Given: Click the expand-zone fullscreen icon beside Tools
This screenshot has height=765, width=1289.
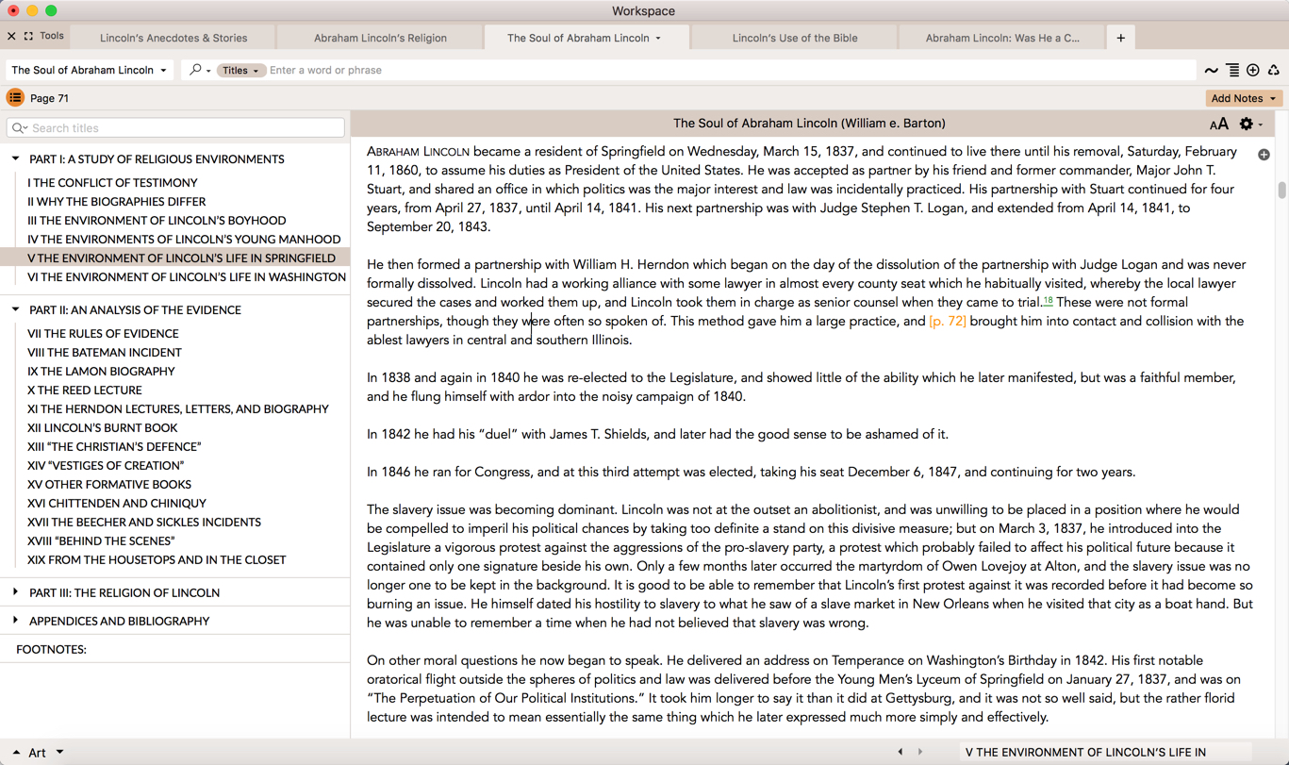Looking at the screenshot, I should click(x=28, y=36).
